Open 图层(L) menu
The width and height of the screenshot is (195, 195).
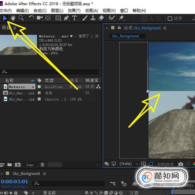click(57, 11)
